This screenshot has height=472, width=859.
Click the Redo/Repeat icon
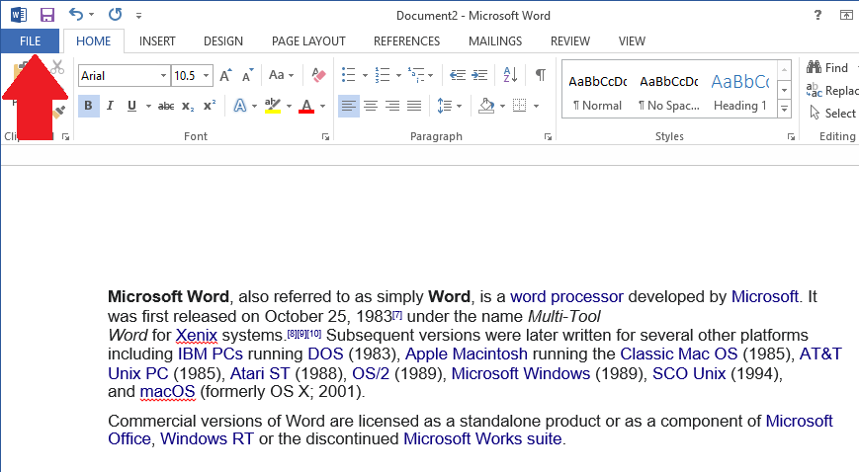[x=115, y=14]
